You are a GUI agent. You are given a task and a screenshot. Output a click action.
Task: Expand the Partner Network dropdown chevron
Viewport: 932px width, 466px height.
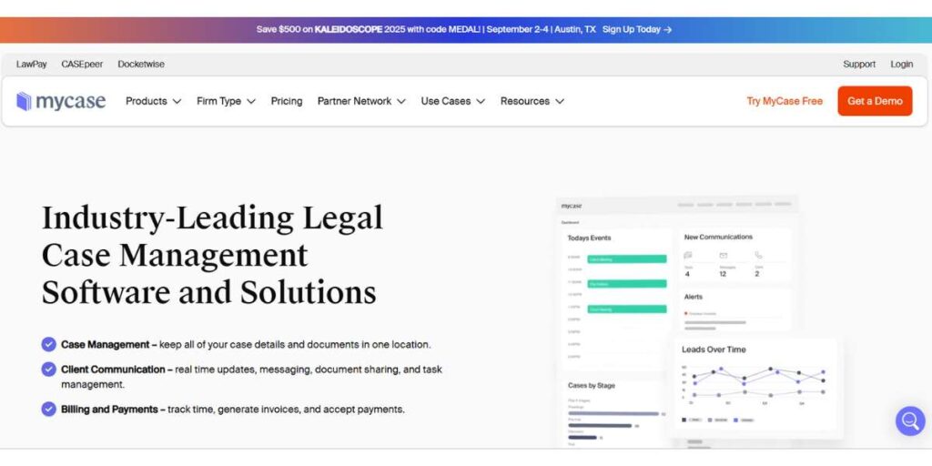coord(401,102)
